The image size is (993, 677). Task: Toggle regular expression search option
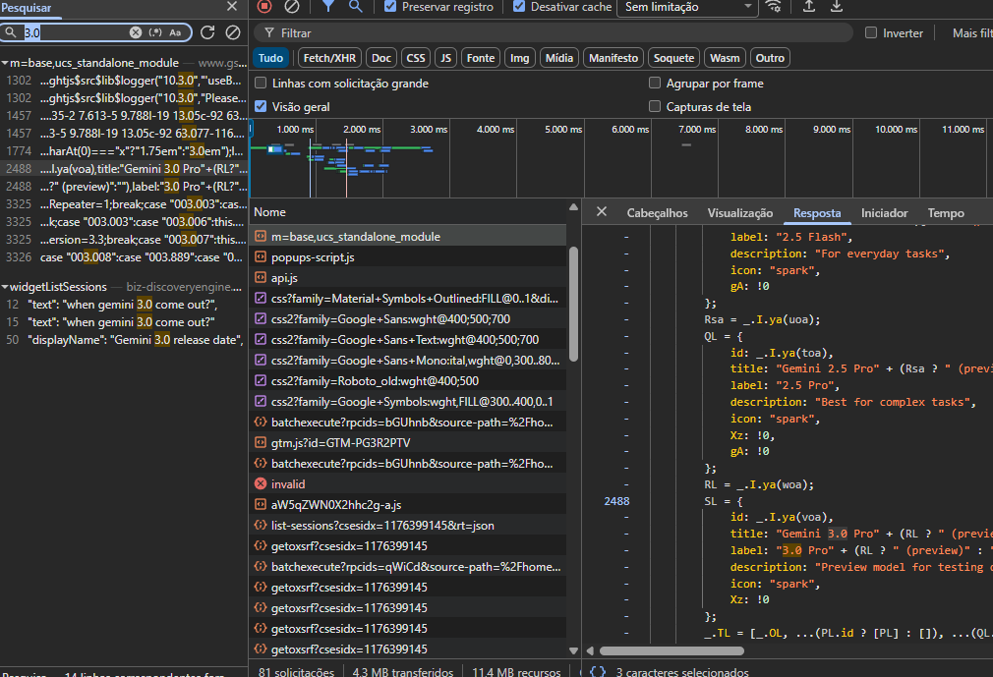pyautogui.click(x=154, y=32)
